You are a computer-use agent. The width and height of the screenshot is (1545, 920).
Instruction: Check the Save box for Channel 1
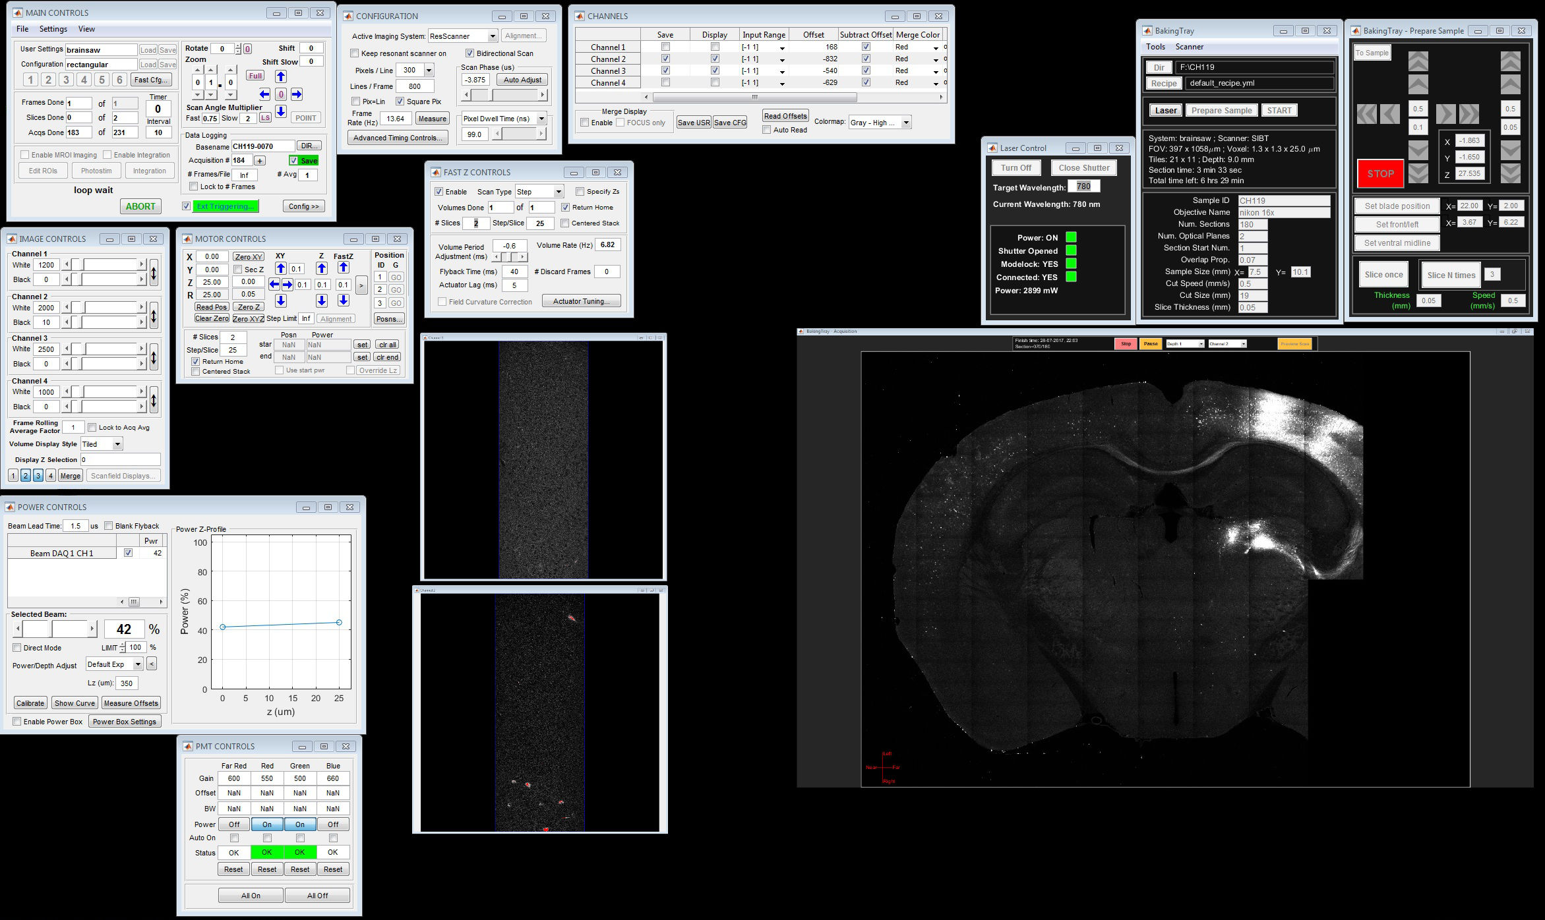tap(665, 47)
